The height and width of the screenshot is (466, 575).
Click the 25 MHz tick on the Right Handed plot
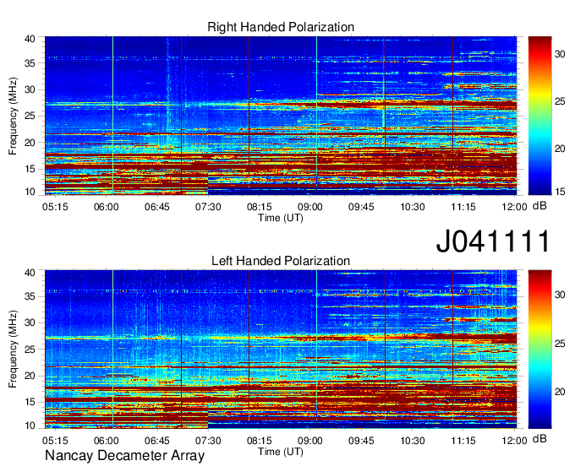tap(30, 116)
